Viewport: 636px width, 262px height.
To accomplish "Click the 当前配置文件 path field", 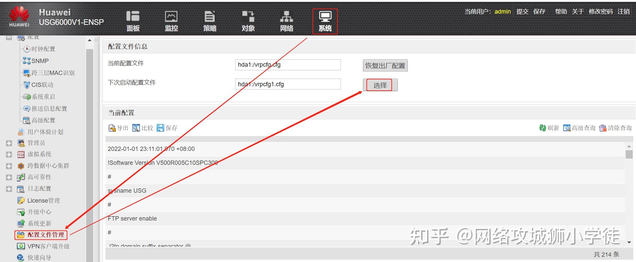I will pos(288,65).
